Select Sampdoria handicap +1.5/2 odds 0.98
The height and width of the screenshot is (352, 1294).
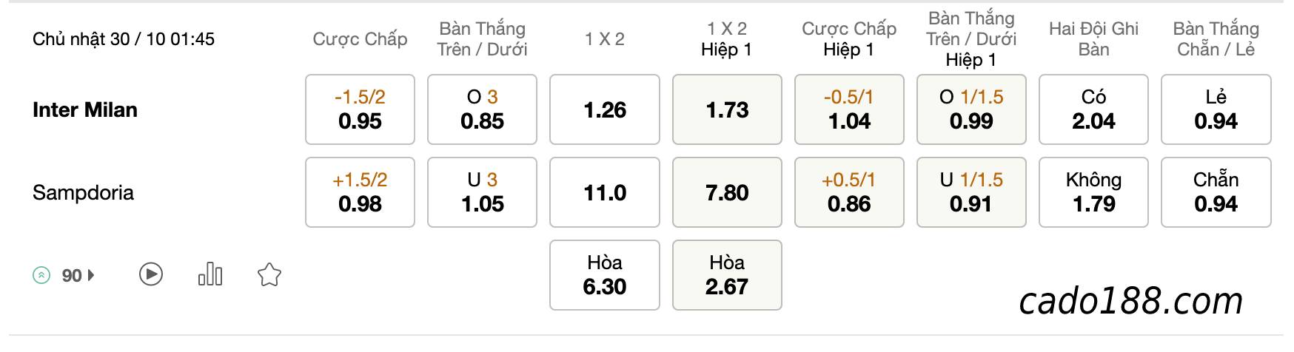[360, 192]
